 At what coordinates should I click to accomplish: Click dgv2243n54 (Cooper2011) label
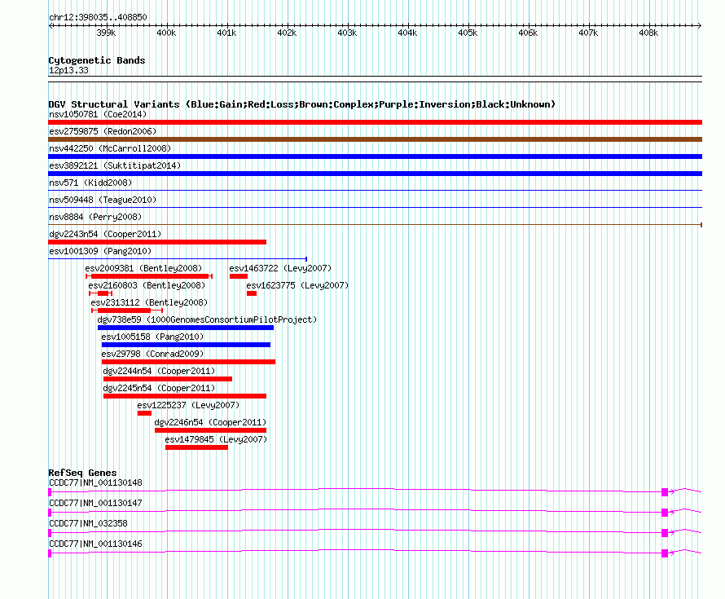(105, 234)
